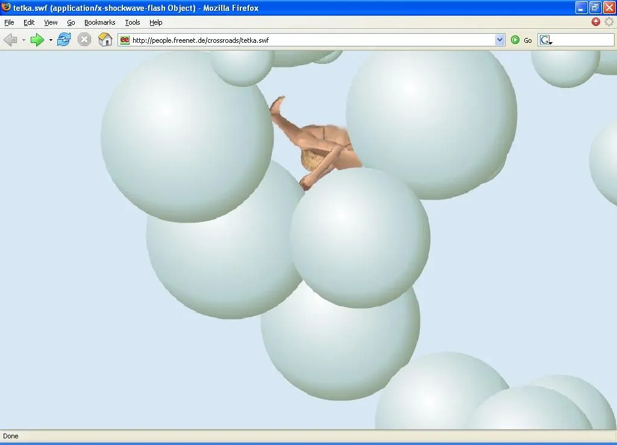
Task: Open the Bookmarks menu
Action: tap(99, 22)
